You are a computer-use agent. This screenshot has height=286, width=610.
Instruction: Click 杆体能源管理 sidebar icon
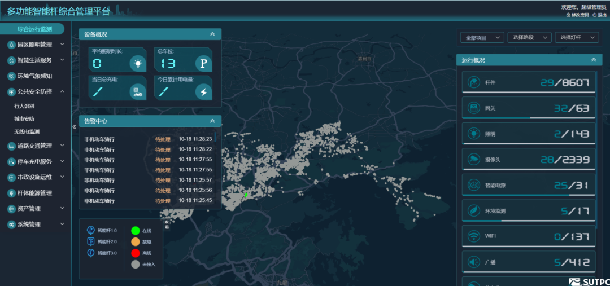click(x=12, y=193)
